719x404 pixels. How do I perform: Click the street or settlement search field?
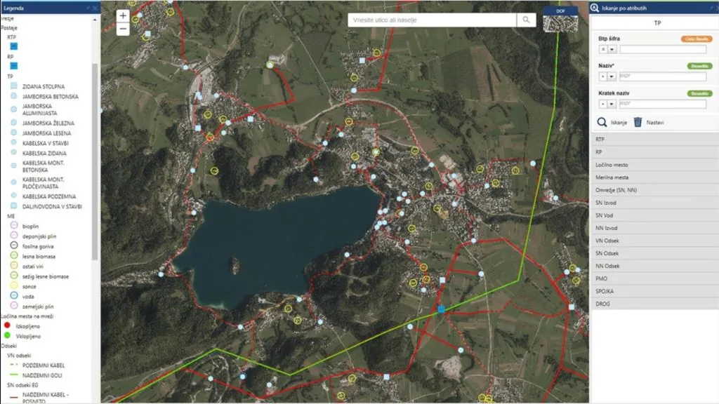pos(432,20)
